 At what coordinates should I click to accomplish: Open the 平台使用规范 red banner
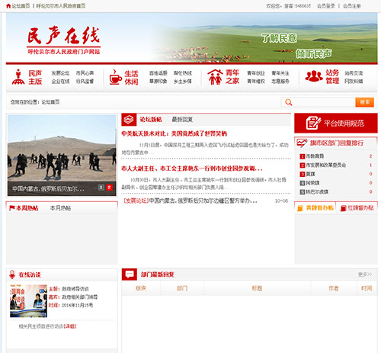pos(336,124)
